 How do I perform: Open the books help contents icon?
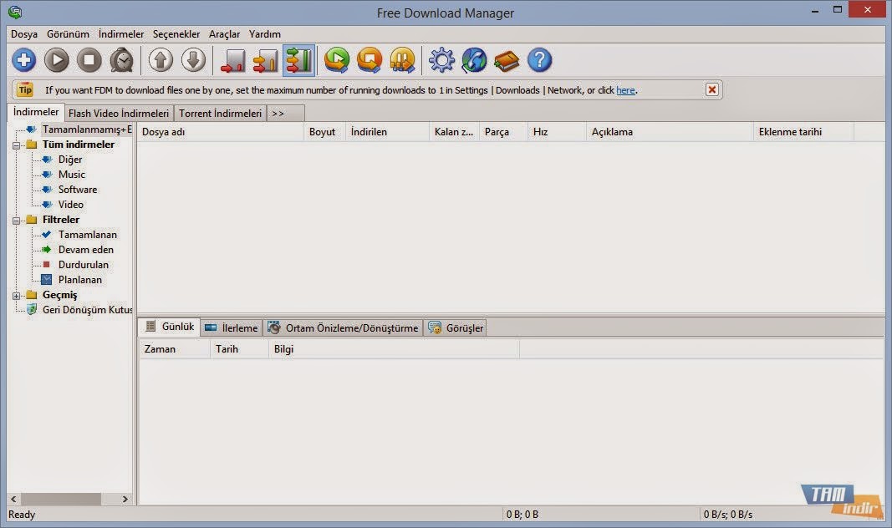coord(507,60)
